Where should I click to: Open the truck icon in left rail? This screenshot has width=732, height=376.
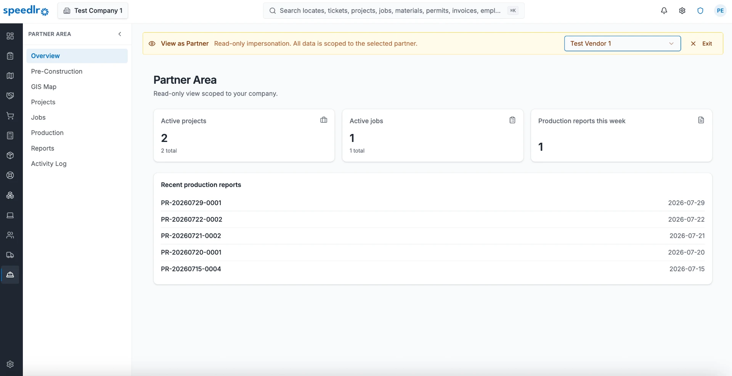[x=10, y=255]
